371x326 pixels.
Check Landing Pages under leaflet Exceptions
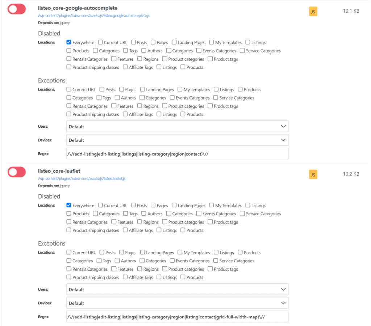142,252
